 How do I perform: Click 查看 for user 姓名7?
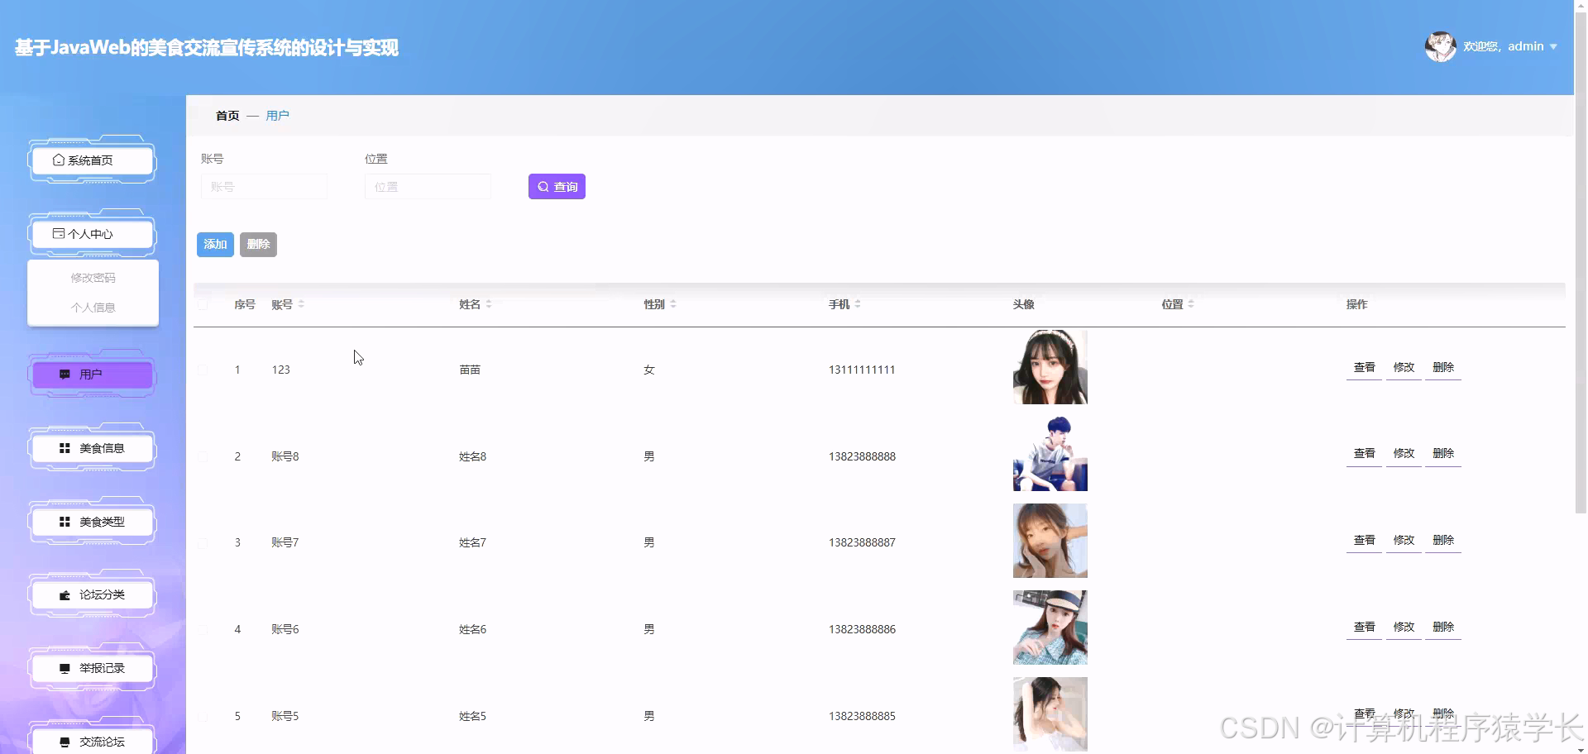[x=1364, y=541]
